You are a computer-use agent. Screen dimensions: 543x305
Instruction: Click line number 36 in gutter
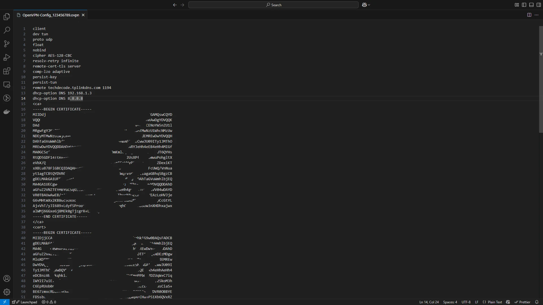click(x=23, y=217)
